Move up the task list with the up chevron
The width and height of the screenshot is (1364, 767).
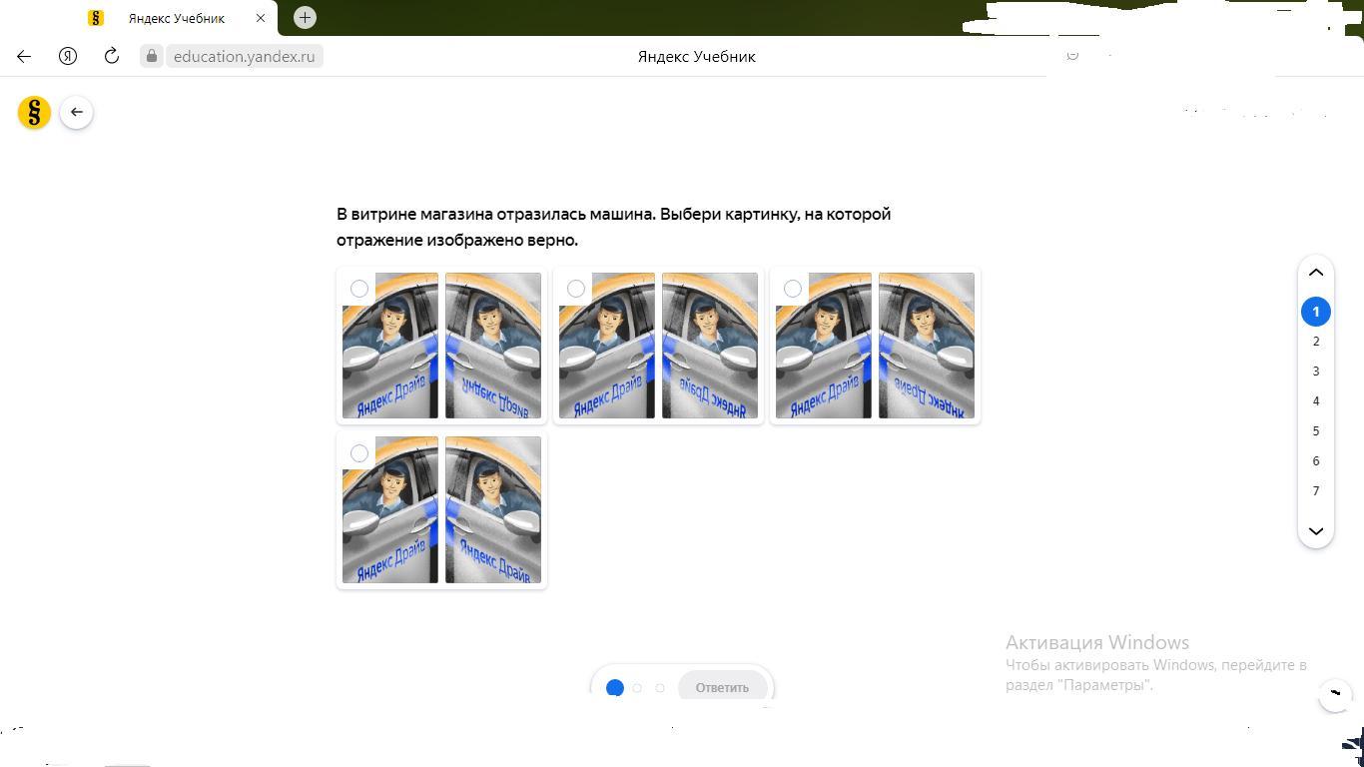coord(1316,272)
